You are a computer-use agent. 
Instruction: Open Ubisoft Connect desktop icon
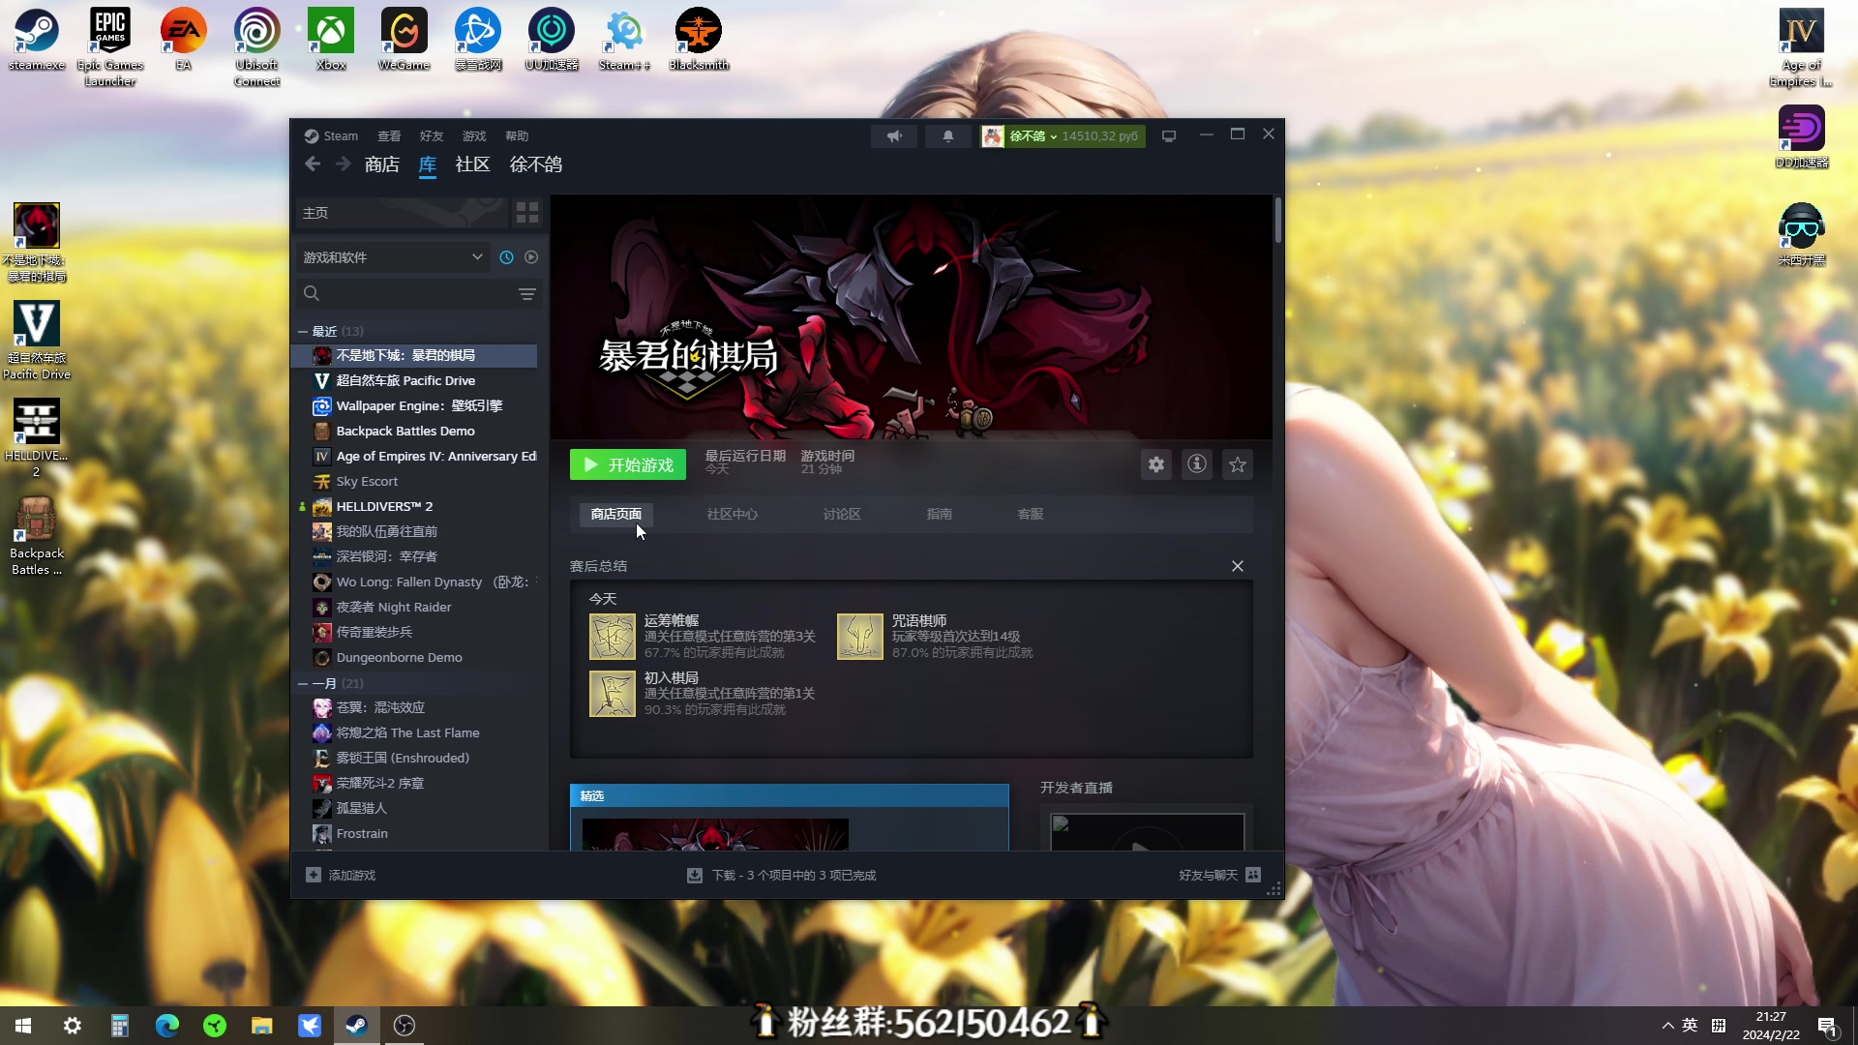[257, 46]
